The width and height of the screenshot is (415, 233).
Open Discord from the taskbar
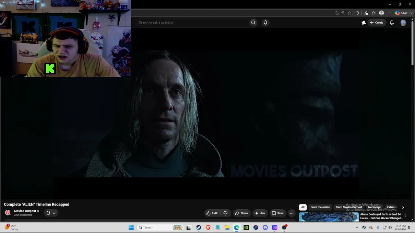[x=265, y=227]
